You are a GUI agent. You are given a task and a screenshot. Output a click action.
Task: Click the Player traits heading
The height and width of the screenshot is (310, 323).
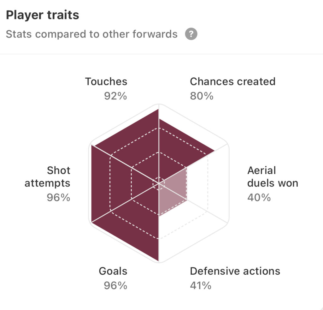click(x=43, y=15)
